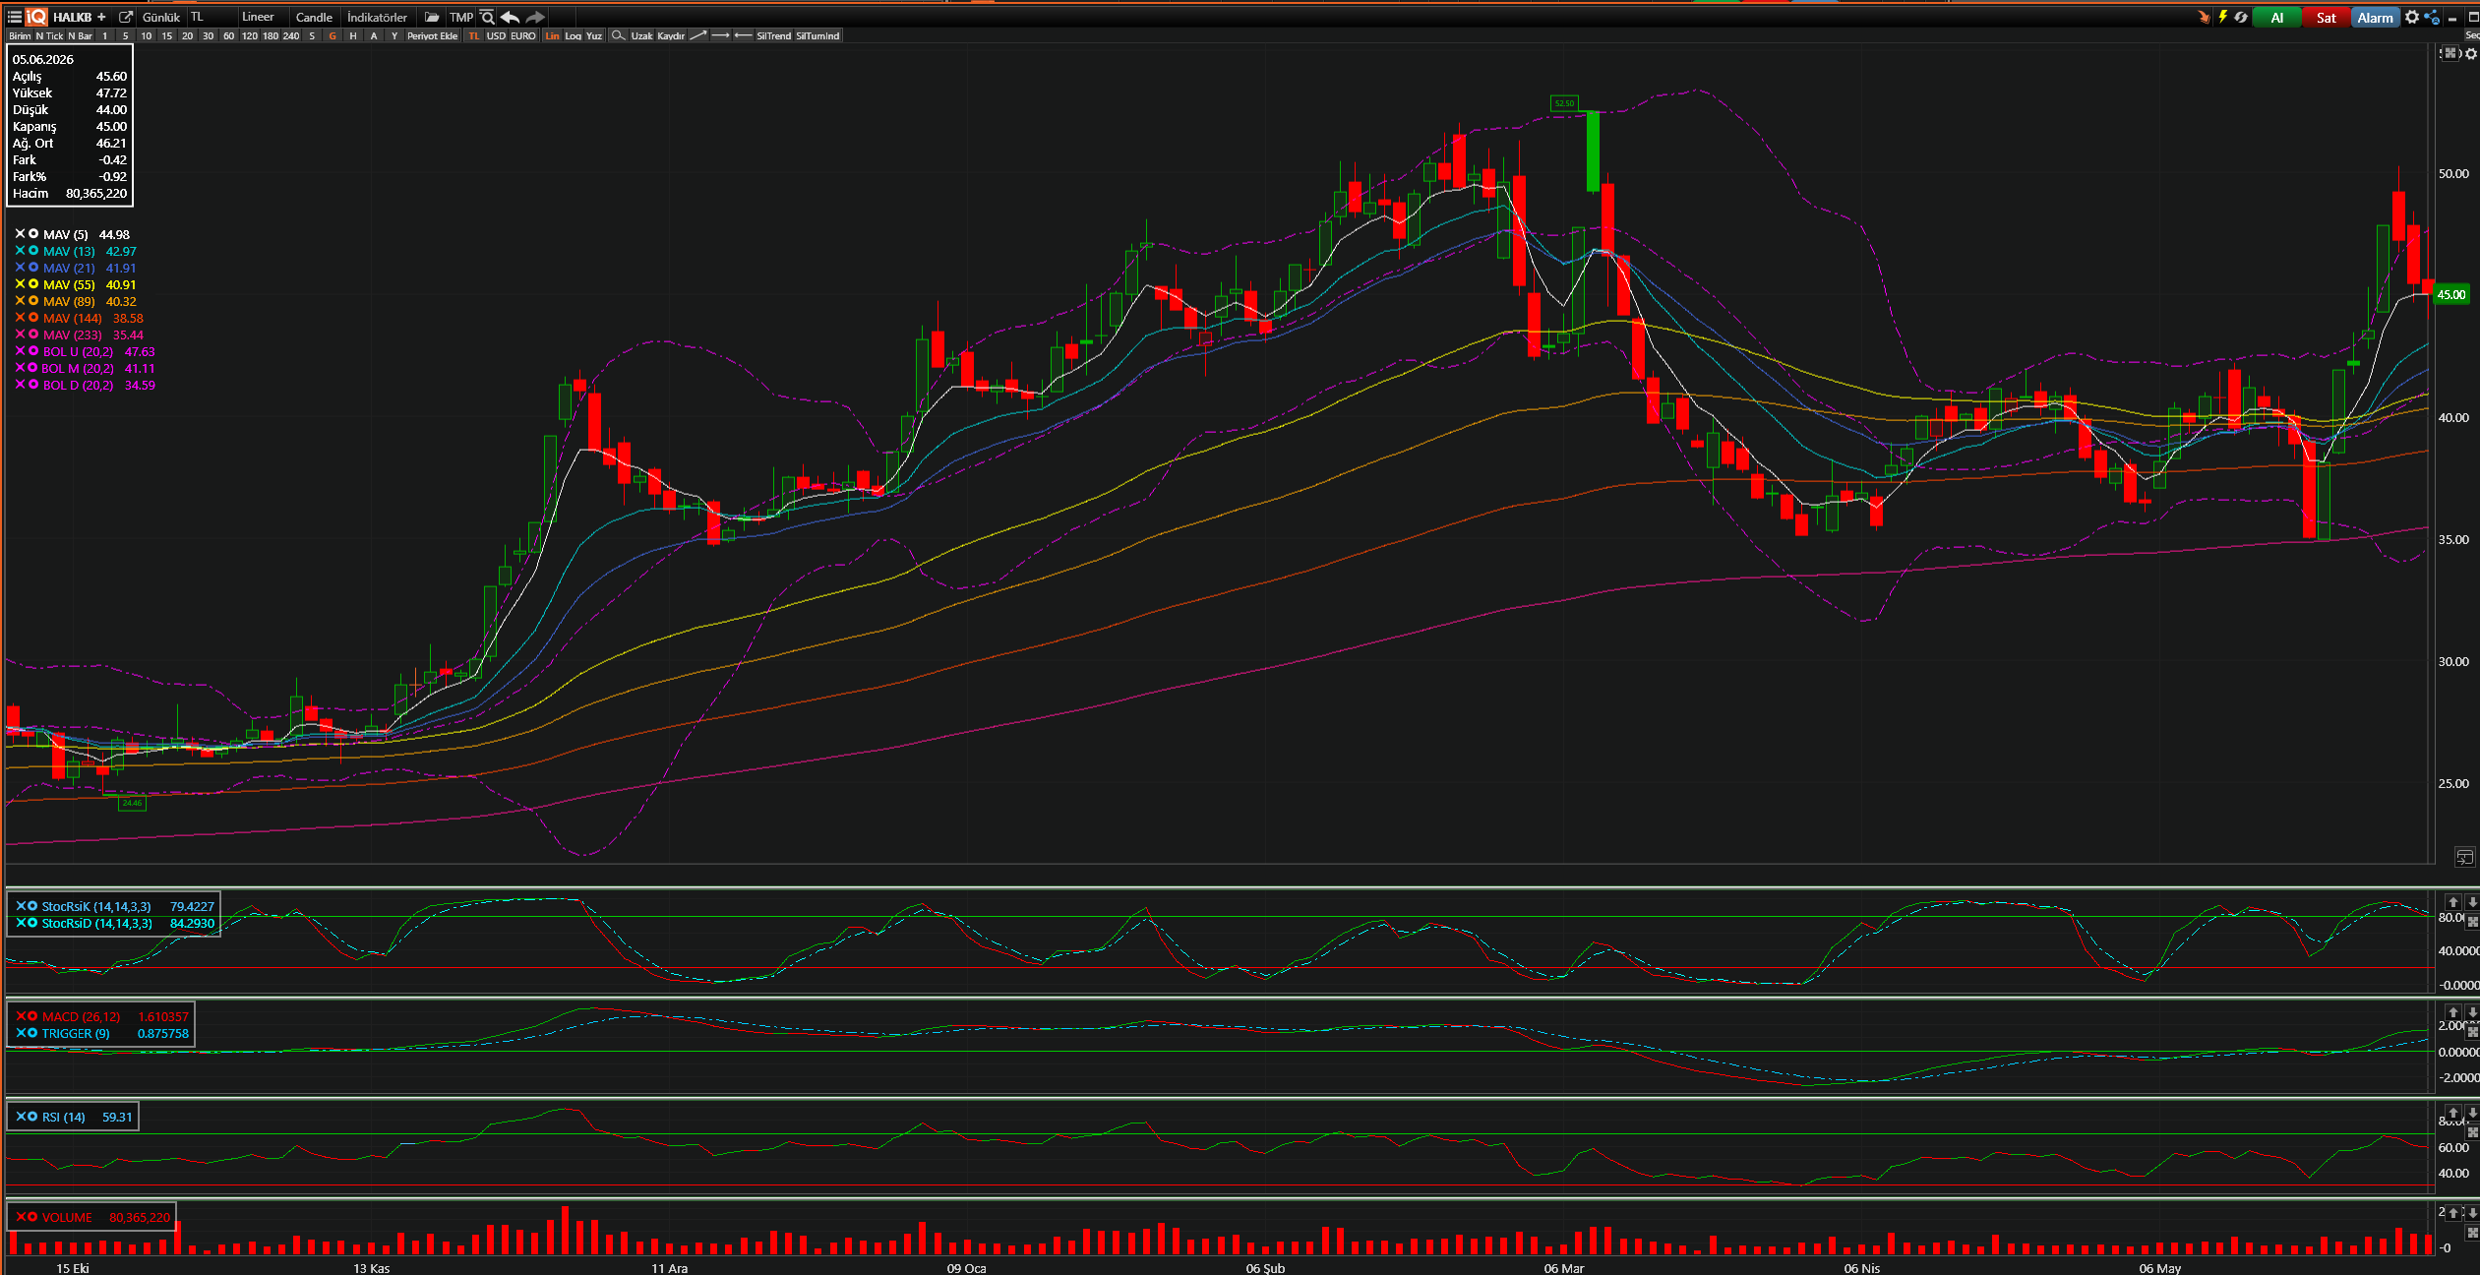Open the top bar settings gear
The width and height of the screenshot is (2480, 1275).
tap(2412, 17)
